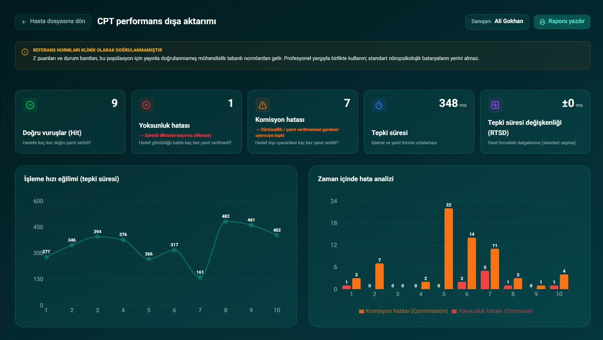Click the Komisyon hatası card title

(280, 120)
